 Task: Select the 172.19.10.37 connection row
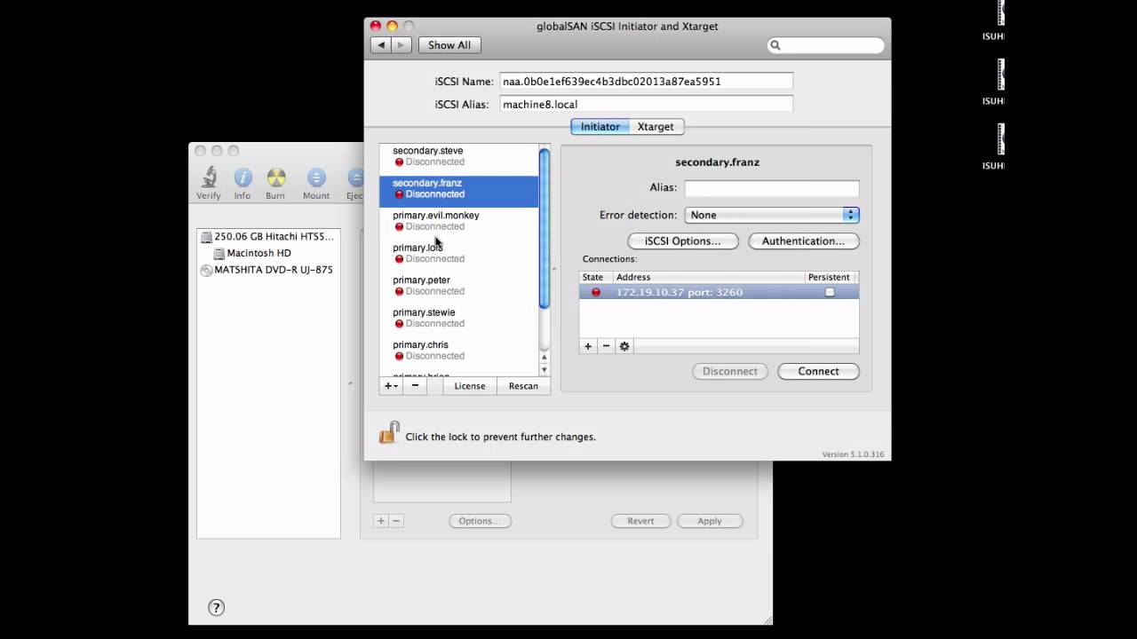(x=719, y=292)
